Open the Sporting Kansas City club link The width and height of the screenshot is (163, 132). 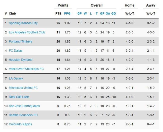click(23, 23)
